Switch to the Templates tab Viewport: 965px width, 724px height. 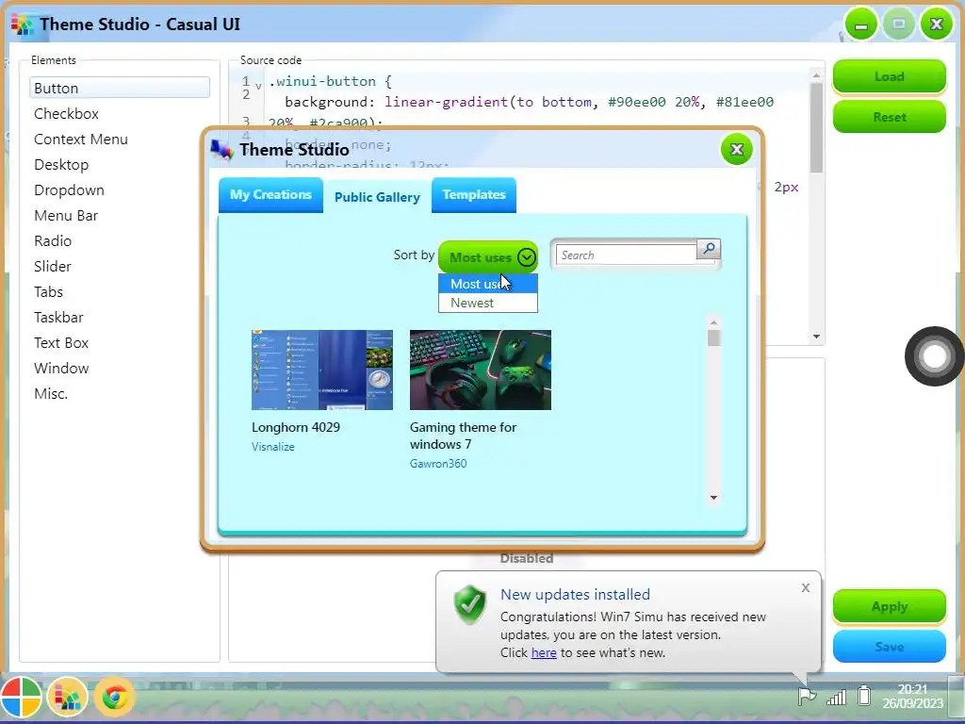(x=474, y=194)
